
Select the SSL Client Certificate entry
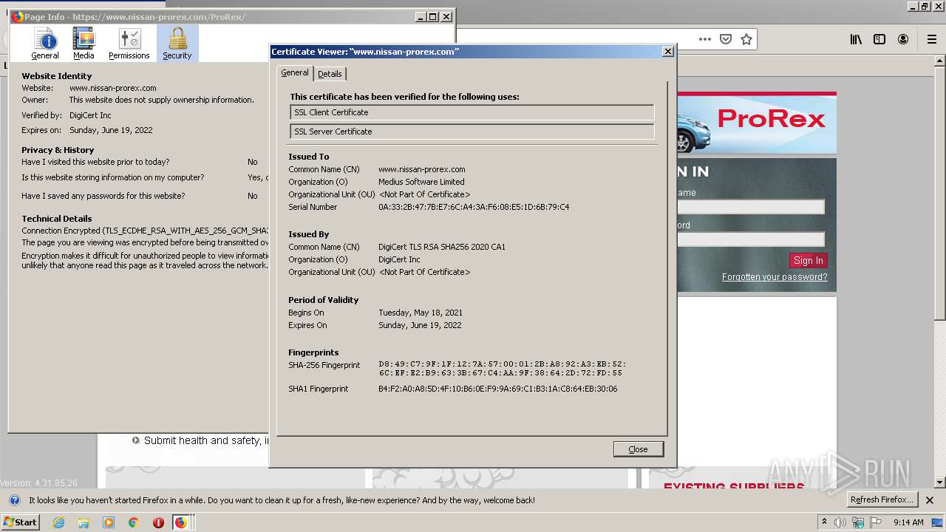[x=472, y=112]
